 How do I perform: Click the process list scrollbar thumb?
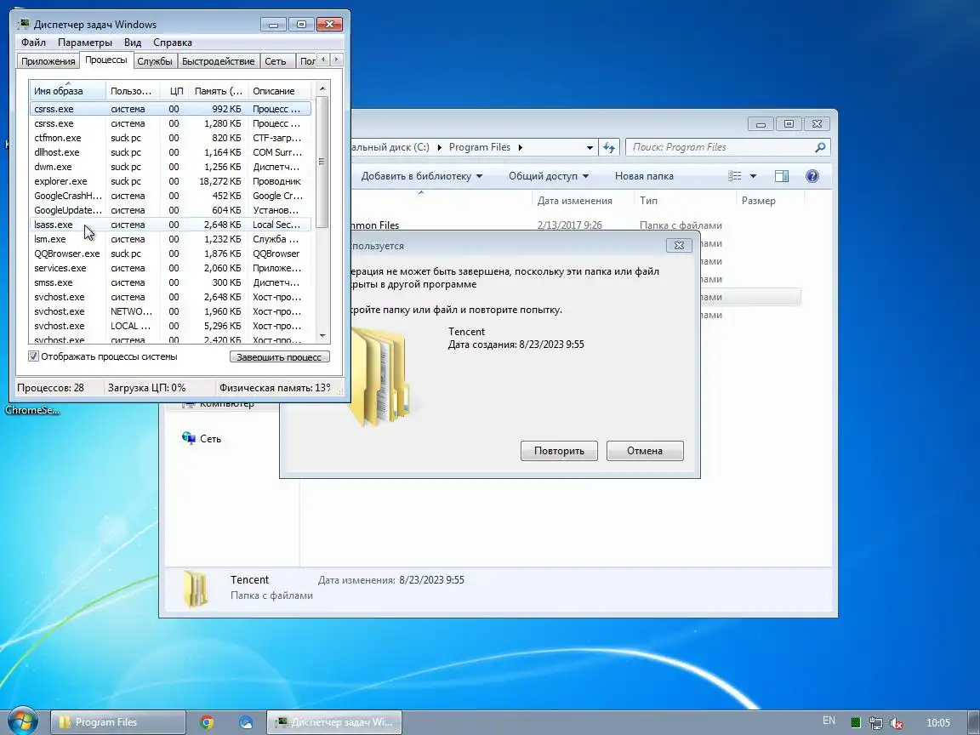[322, 162]
